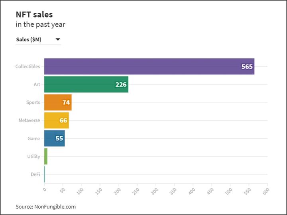Click the 226 value on Art bar

121,85
